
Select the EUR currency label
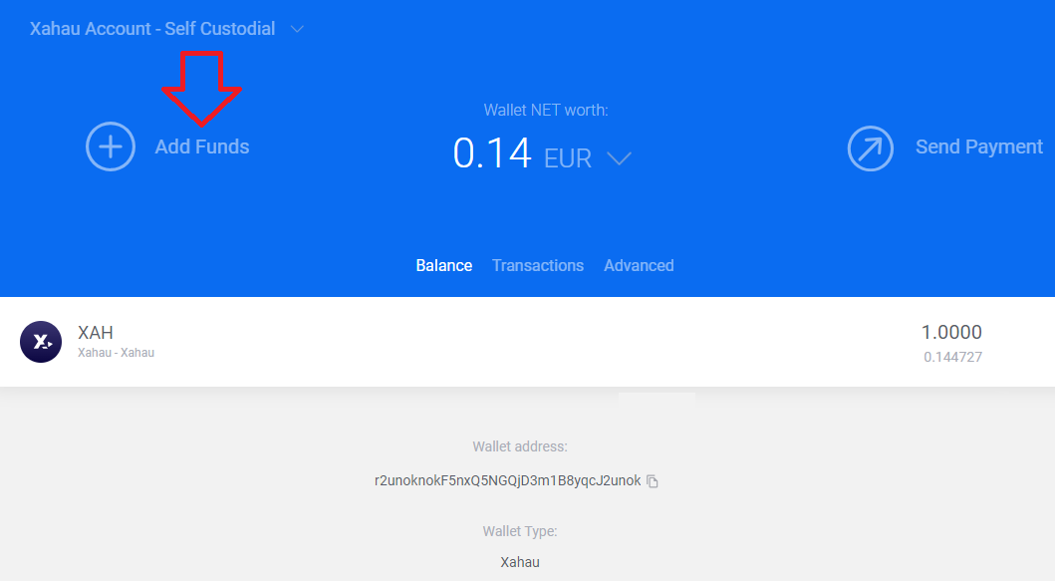568,157
